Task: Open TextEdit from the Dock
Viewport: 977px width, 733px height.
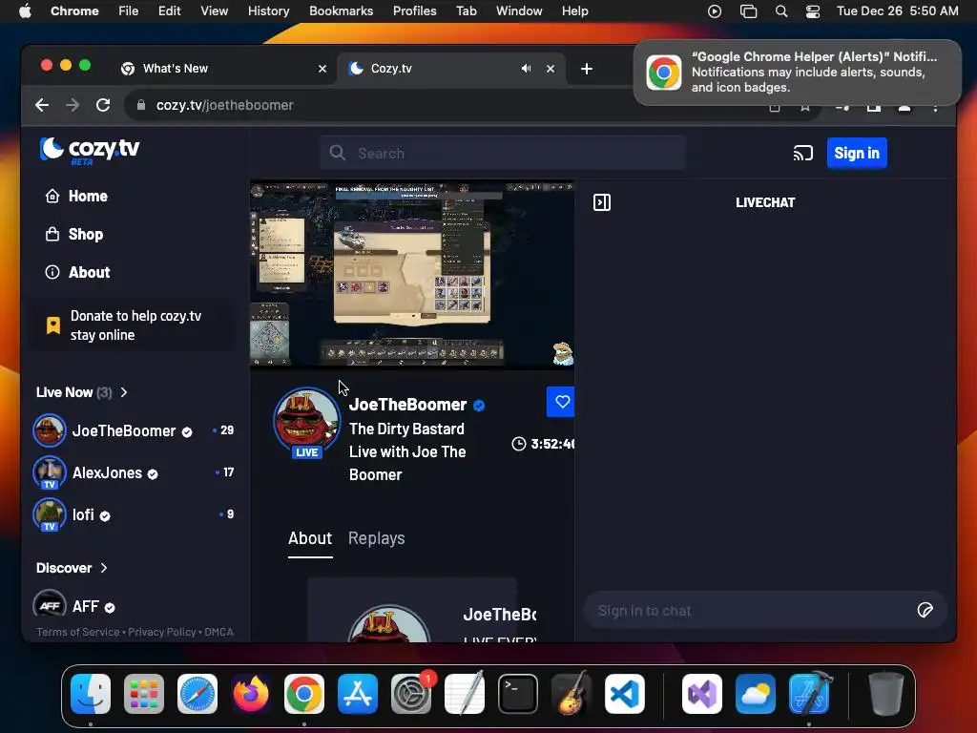Action: tap(465, 693)
